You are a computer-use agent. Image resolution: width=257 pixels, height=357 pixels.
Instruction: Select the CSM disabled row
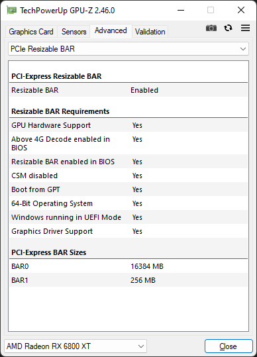tap(128, 176)
